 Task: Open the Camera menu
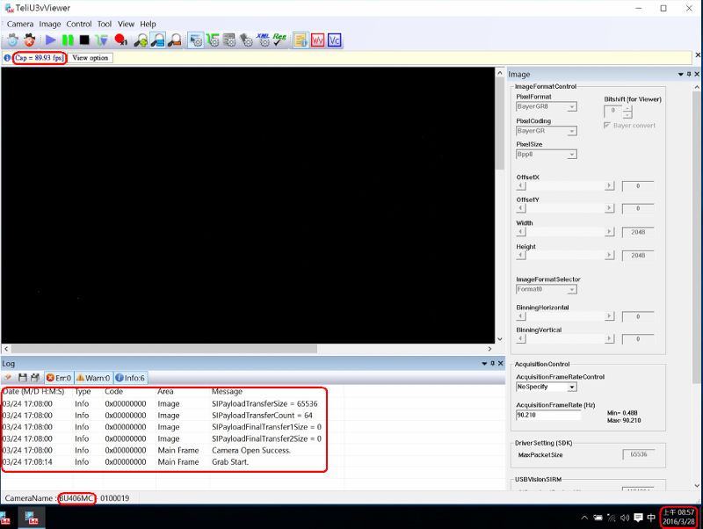[x=20, y=24]
